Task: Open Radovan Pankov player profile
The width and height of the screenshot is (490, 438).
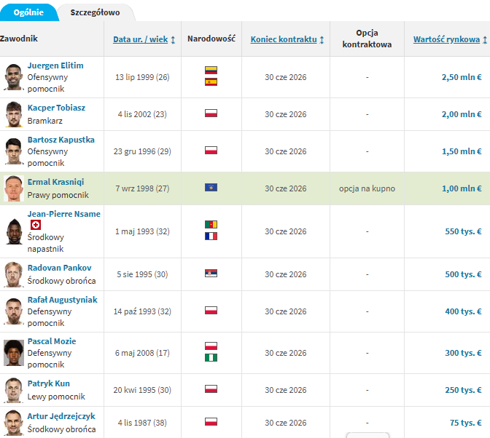Action: coord(59,268)
